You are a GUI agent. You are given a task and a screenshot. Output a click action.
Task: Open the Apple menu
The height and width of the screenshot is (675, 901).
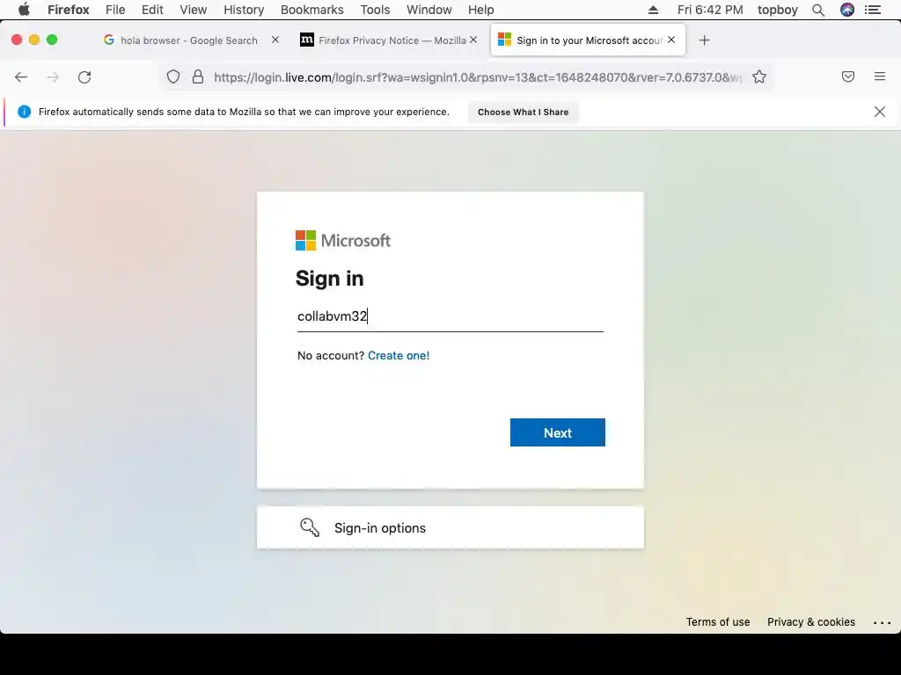[x=24, y=10]
